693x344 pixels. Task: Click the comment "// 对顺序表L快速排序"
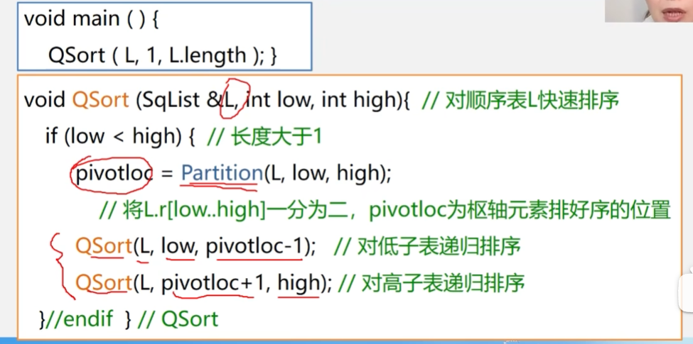[520, 101]
